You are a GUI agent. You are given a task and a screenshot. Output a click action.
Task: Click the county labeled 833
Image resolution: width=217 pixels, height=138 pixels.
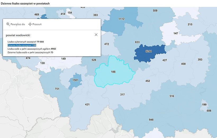(x=137, y=42)
